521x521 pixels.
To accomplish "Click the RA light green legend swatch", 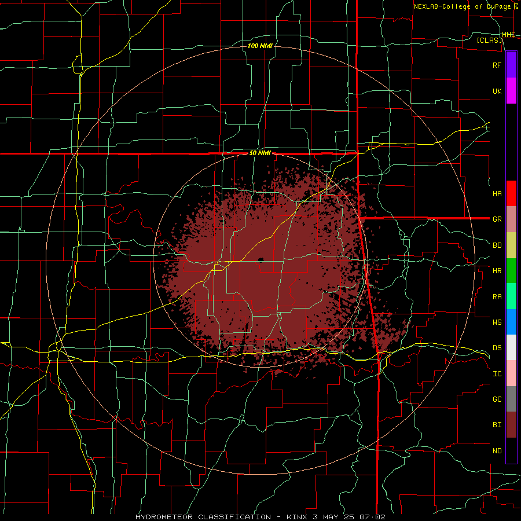I will click(x=511, y=296).
